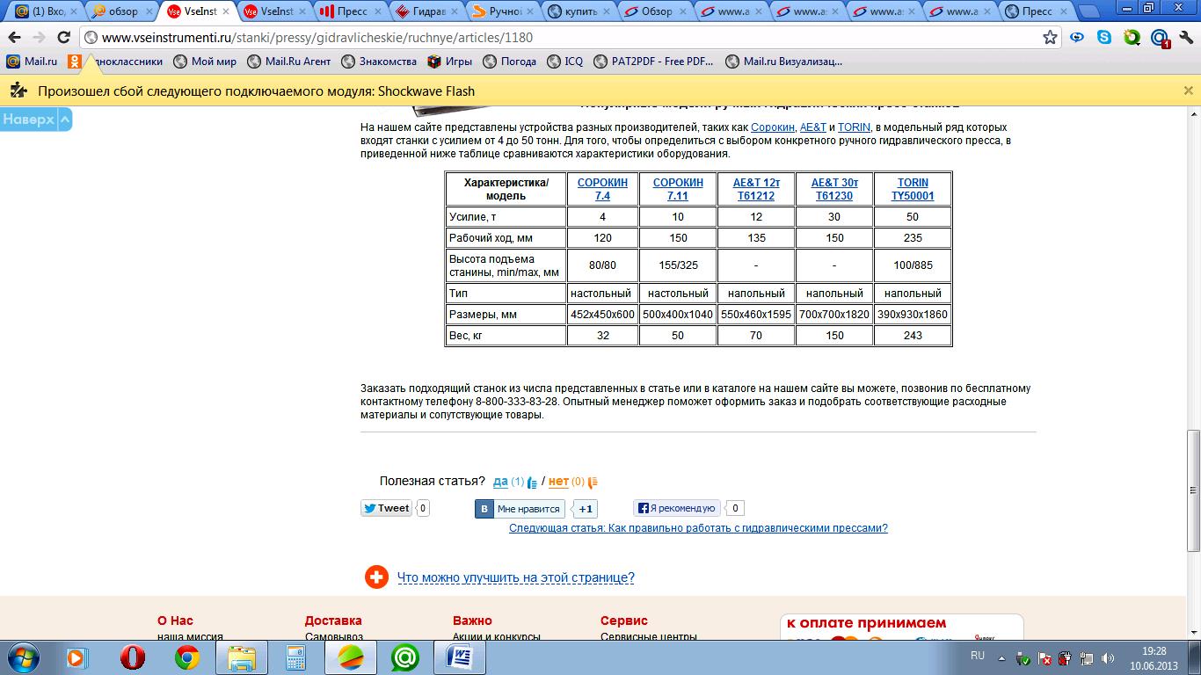Open the Mail.ru Визуализац bookmark
Image resolution: width=1201 pixels, height=675 pixels.
[783, 62]
